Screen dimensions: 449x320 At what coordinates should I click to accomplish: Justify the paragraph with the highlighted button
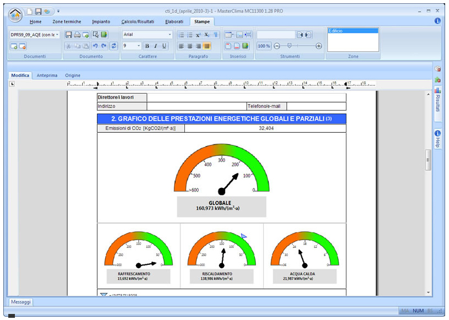tap(206, 46)
